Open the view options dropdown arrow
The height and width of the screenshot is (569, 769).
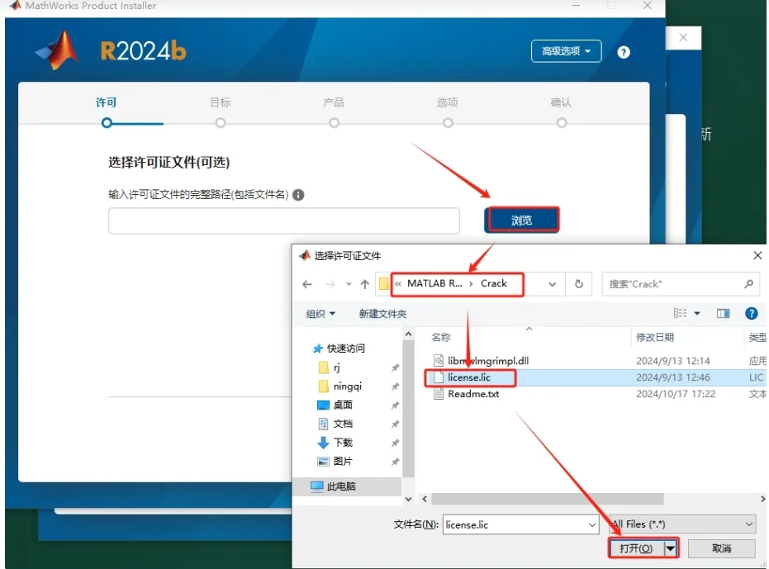point(697,313)
